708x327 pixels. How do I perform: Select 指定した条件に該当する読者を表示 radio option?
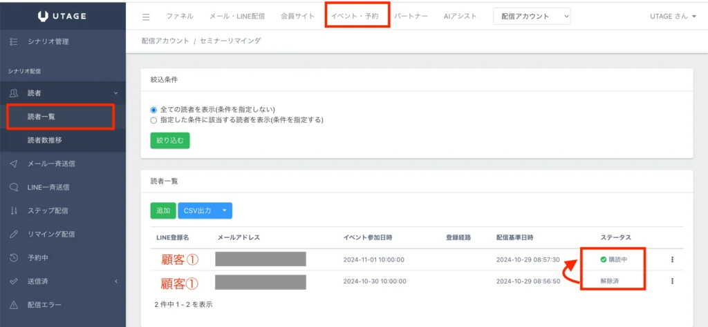pos(153,120)
